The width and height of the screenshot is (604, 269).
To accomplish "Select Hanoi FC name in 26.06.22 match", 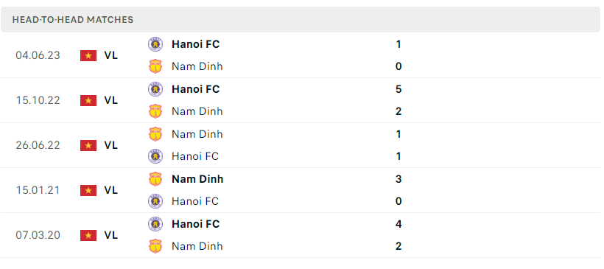I will pos(195,156).
